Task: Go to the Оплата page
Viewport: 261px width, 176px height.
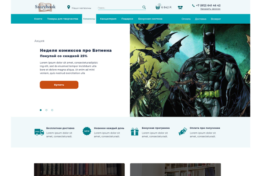Action: tap(186, 19)
